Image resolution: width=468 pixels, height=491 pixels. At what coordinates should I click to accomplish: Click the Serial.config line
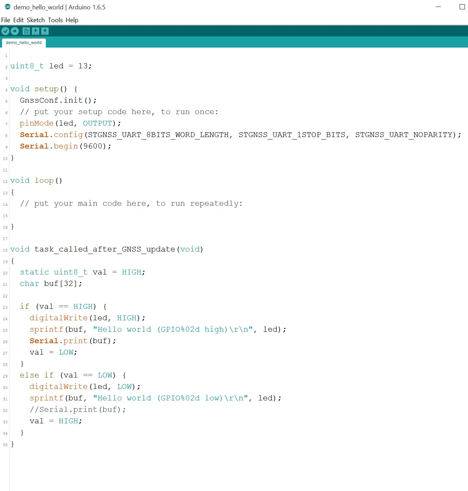click(x=241, y=135)
